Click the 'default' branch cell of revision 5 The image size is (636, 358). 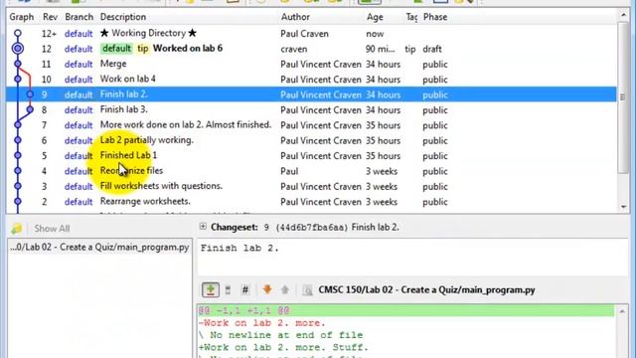click(x=79, y=156)
